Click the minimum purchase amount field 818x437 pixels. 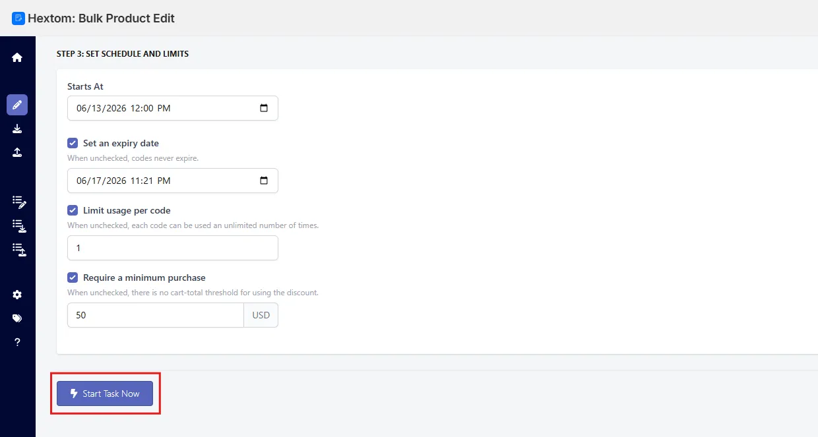(x=156, y=315)
